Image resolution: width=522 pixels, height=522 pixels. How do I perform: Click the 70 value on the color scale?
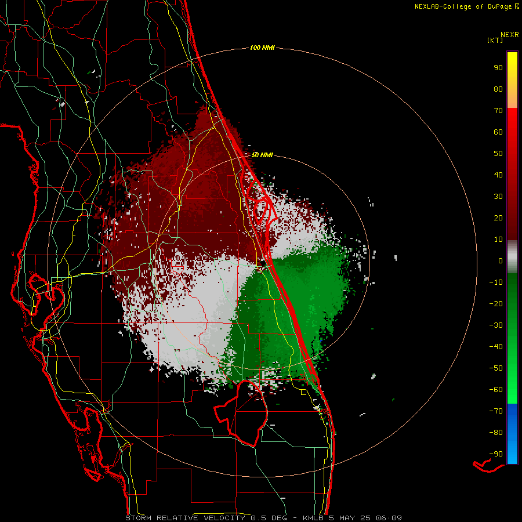[x=498, y=111]
